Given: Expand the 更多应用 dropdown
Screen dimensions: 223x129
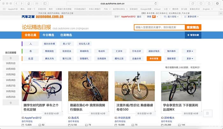Looking at the screenshot, I should coord(191,17).
